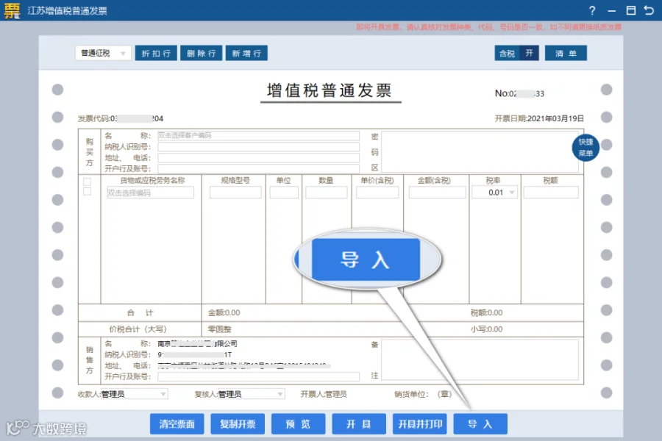Screen dimensions: 662x441
Task: Open the help question mark icon
Action: point(592,10)
